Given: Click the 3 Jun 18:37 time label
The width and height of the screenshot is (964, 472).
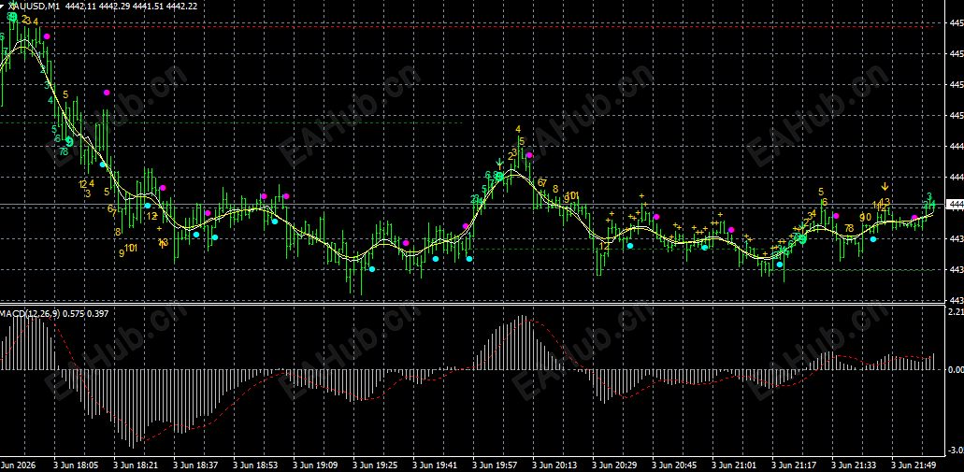Looking at the screenshot, I should pyautogui.click(x=194, y=465).
